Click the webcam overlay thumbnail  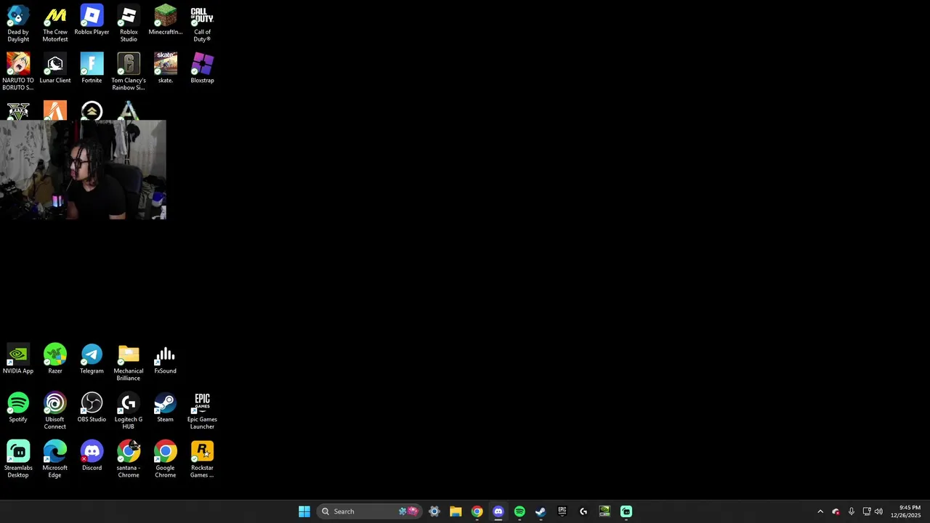click(x=83, y=170)
